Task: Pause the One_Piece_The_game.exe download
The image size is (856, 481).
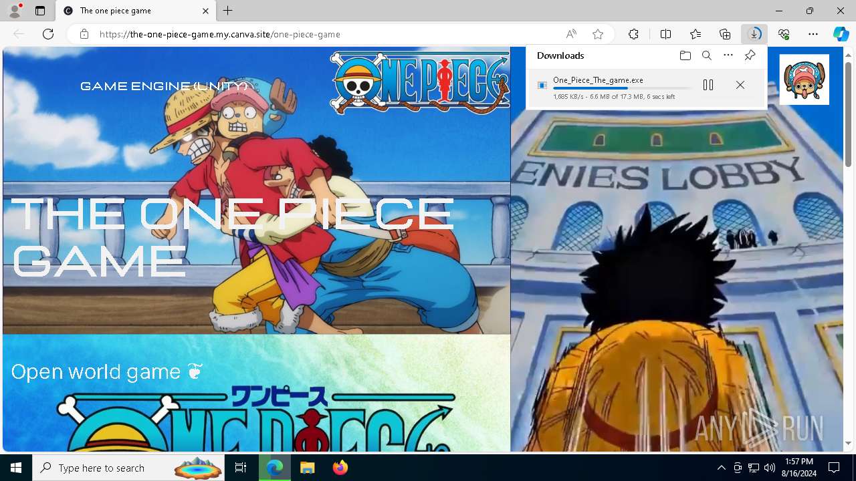Action: tap(708, 85)
